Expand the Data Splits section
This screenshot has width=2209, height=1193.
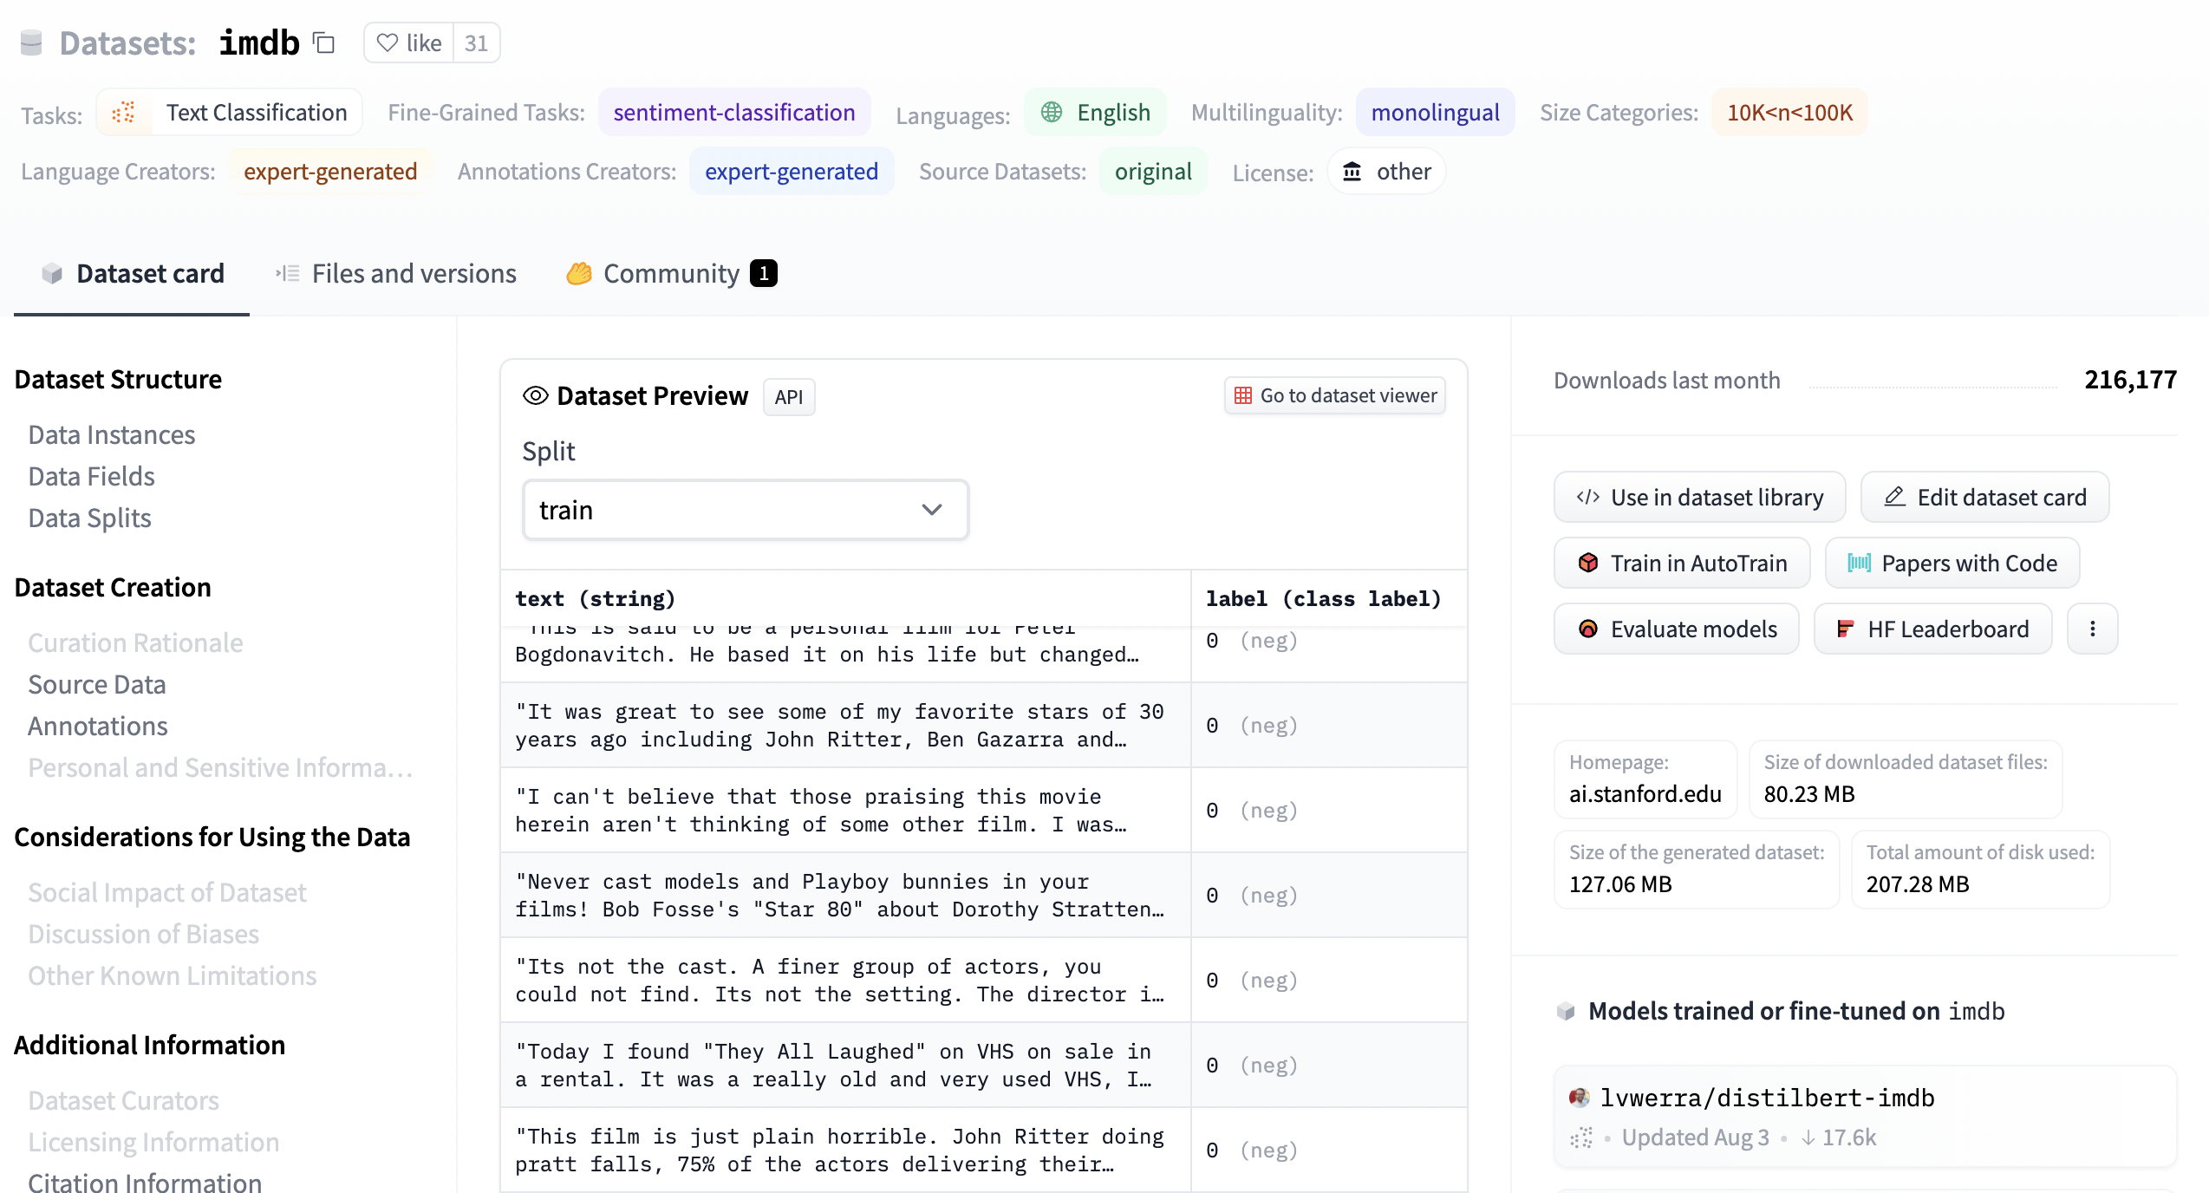(x=88, y=517)
